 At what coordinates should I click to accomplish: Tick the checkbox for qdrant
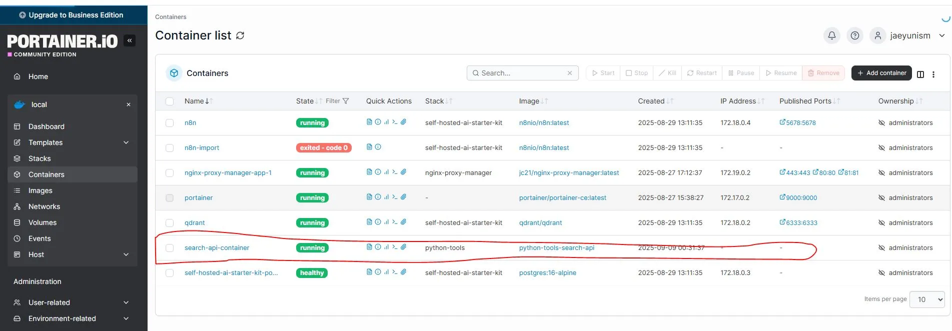point(170,223)
